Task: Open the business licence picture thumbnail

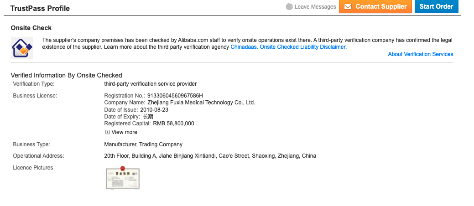Action: [x=122, y=178]
